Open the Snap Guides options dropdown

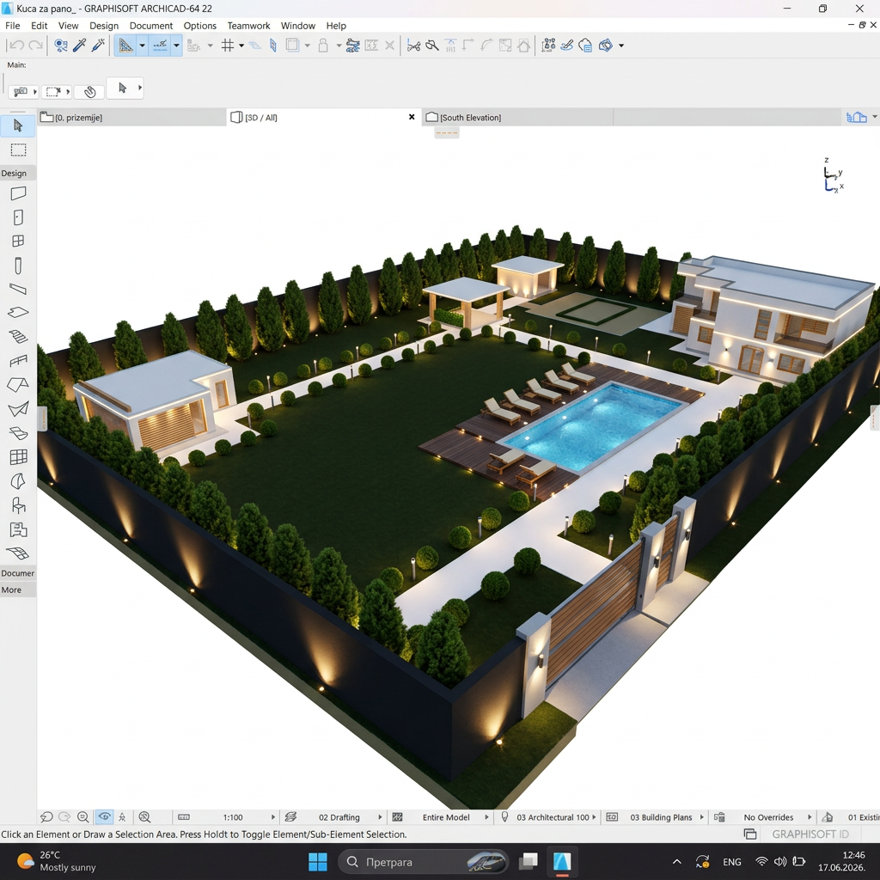[x=176, y=46]
